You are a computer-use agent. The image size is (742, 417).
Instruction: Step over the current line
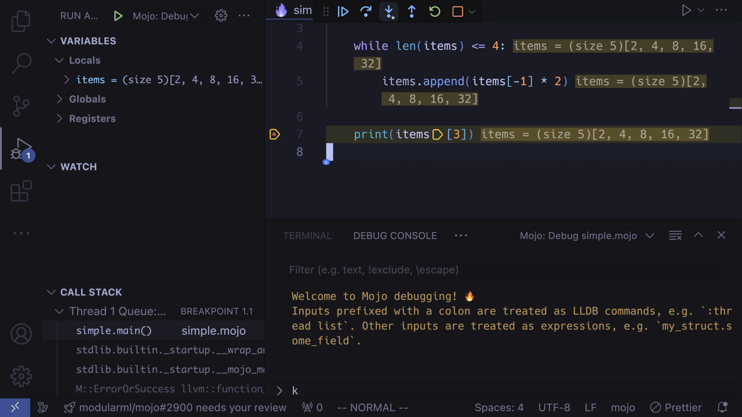(x=366, y=11)
